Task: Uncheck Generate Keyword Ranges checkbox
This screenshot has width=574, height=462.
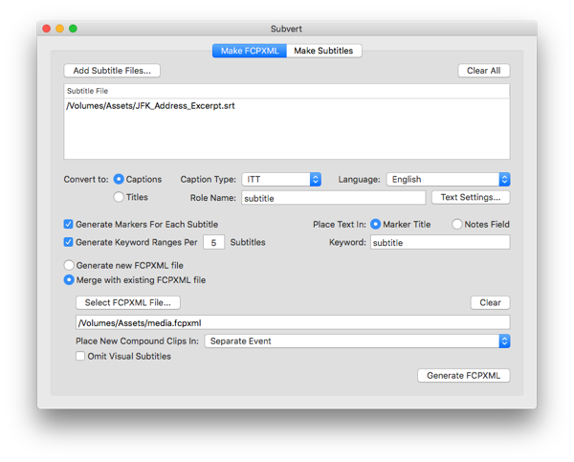Action: pos(69,243)
